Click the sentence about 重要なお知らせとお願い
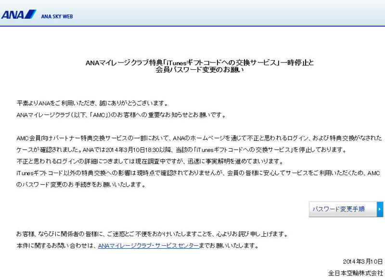 pos(121,115)
